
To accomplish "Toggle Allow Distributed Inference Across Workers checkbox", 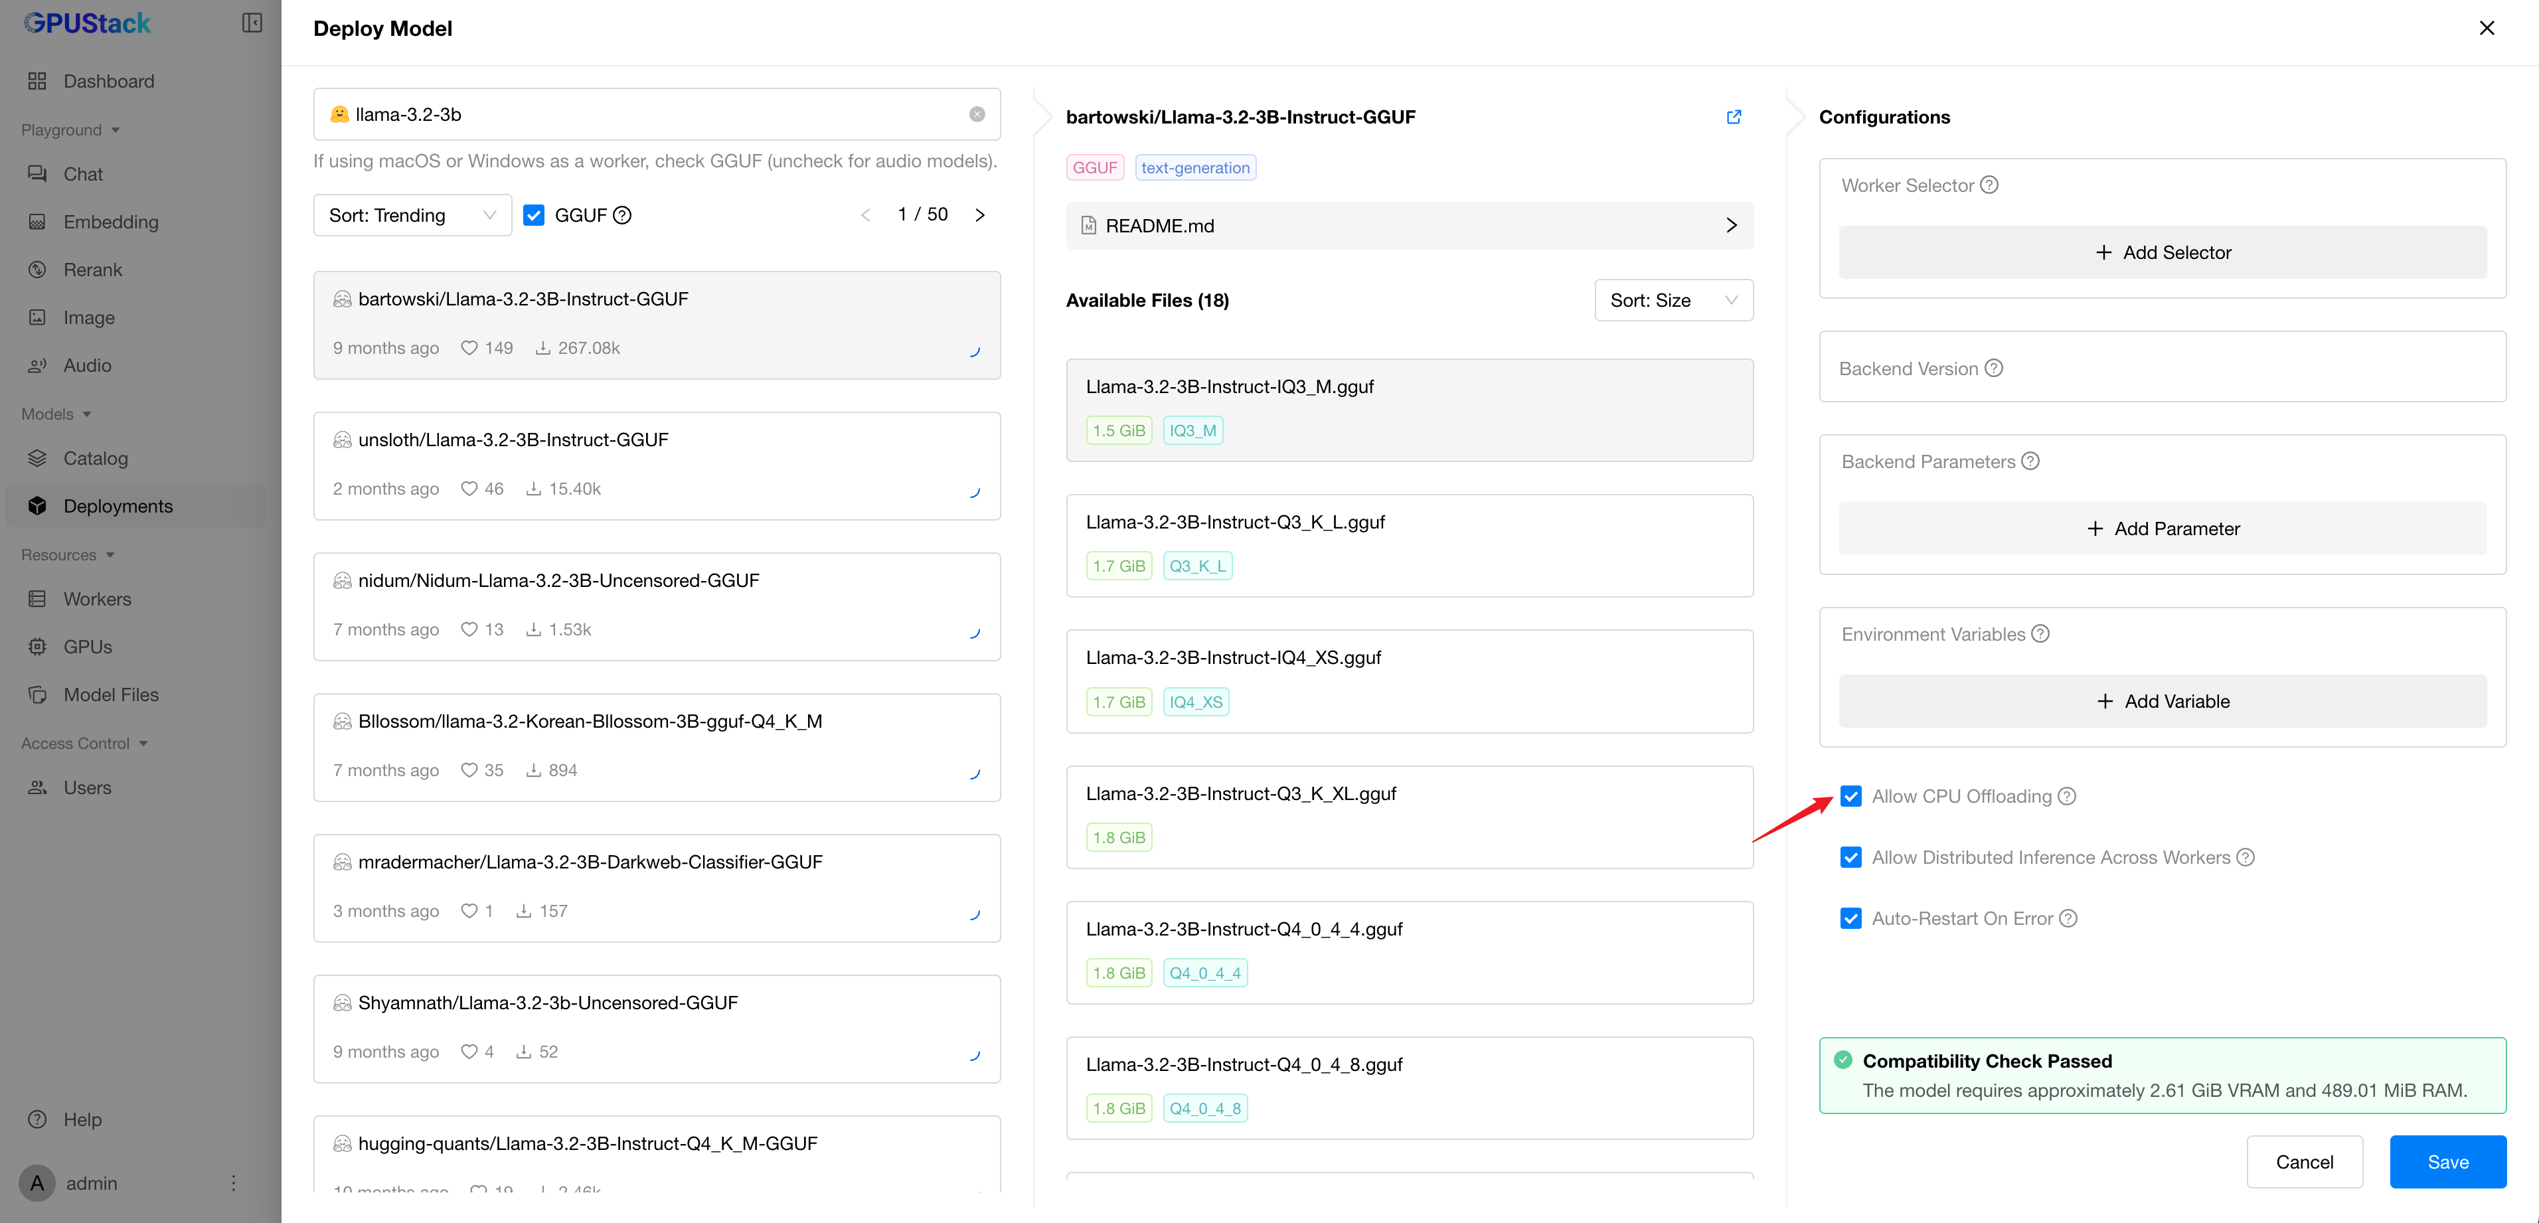I will [x=1850, y=856].
